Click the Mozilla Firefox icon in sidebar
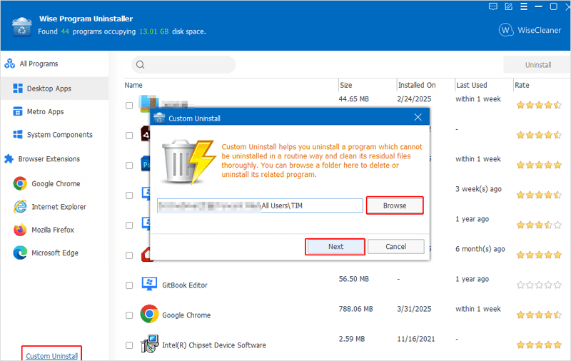The height and width of the screenshot is (361, 571). click(20, 230)
